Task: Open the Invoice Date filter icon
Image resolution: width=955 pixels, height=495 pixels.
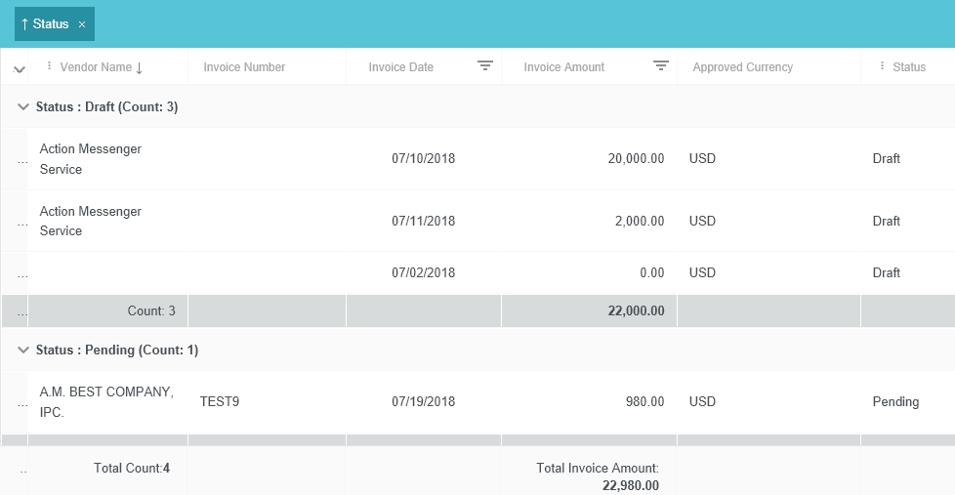Action: [484, 66]
